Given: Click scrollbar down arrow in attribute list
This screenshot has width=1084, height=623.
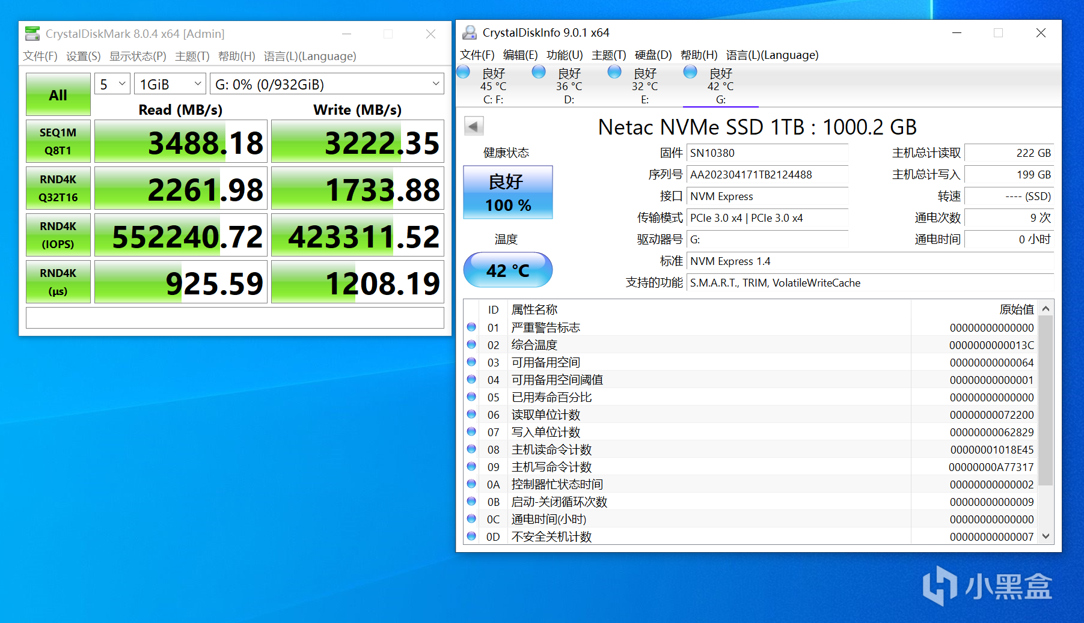Looking at the screenshot, I should coord(1046,536).
